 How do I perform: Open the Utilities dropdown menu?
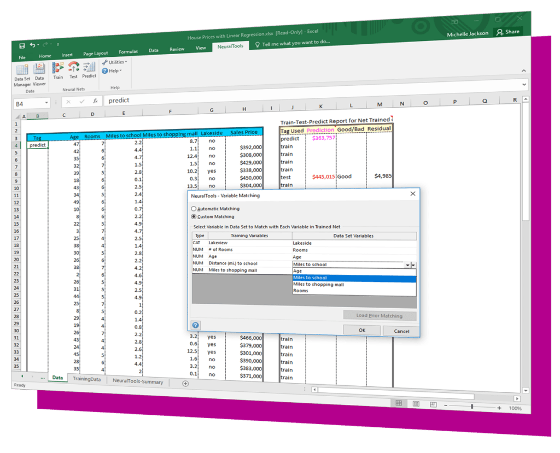[115, 62]
